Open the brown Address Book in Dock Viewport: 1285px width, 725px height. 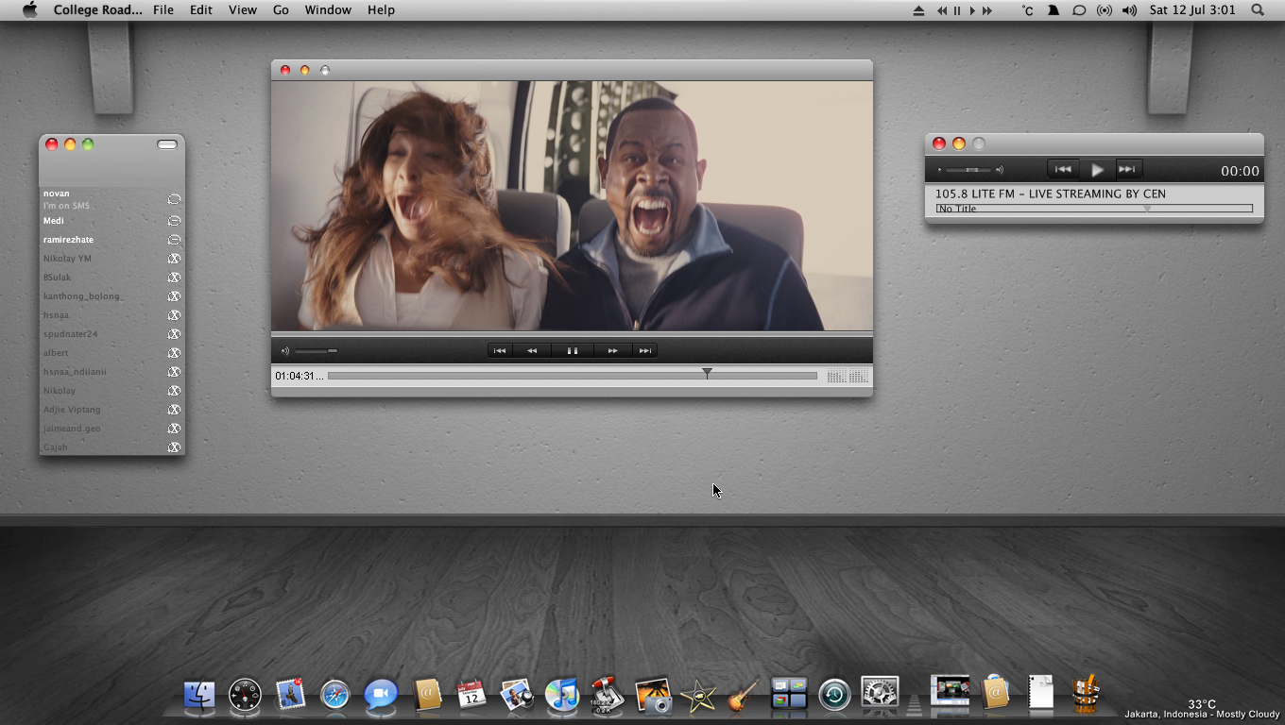426,696
